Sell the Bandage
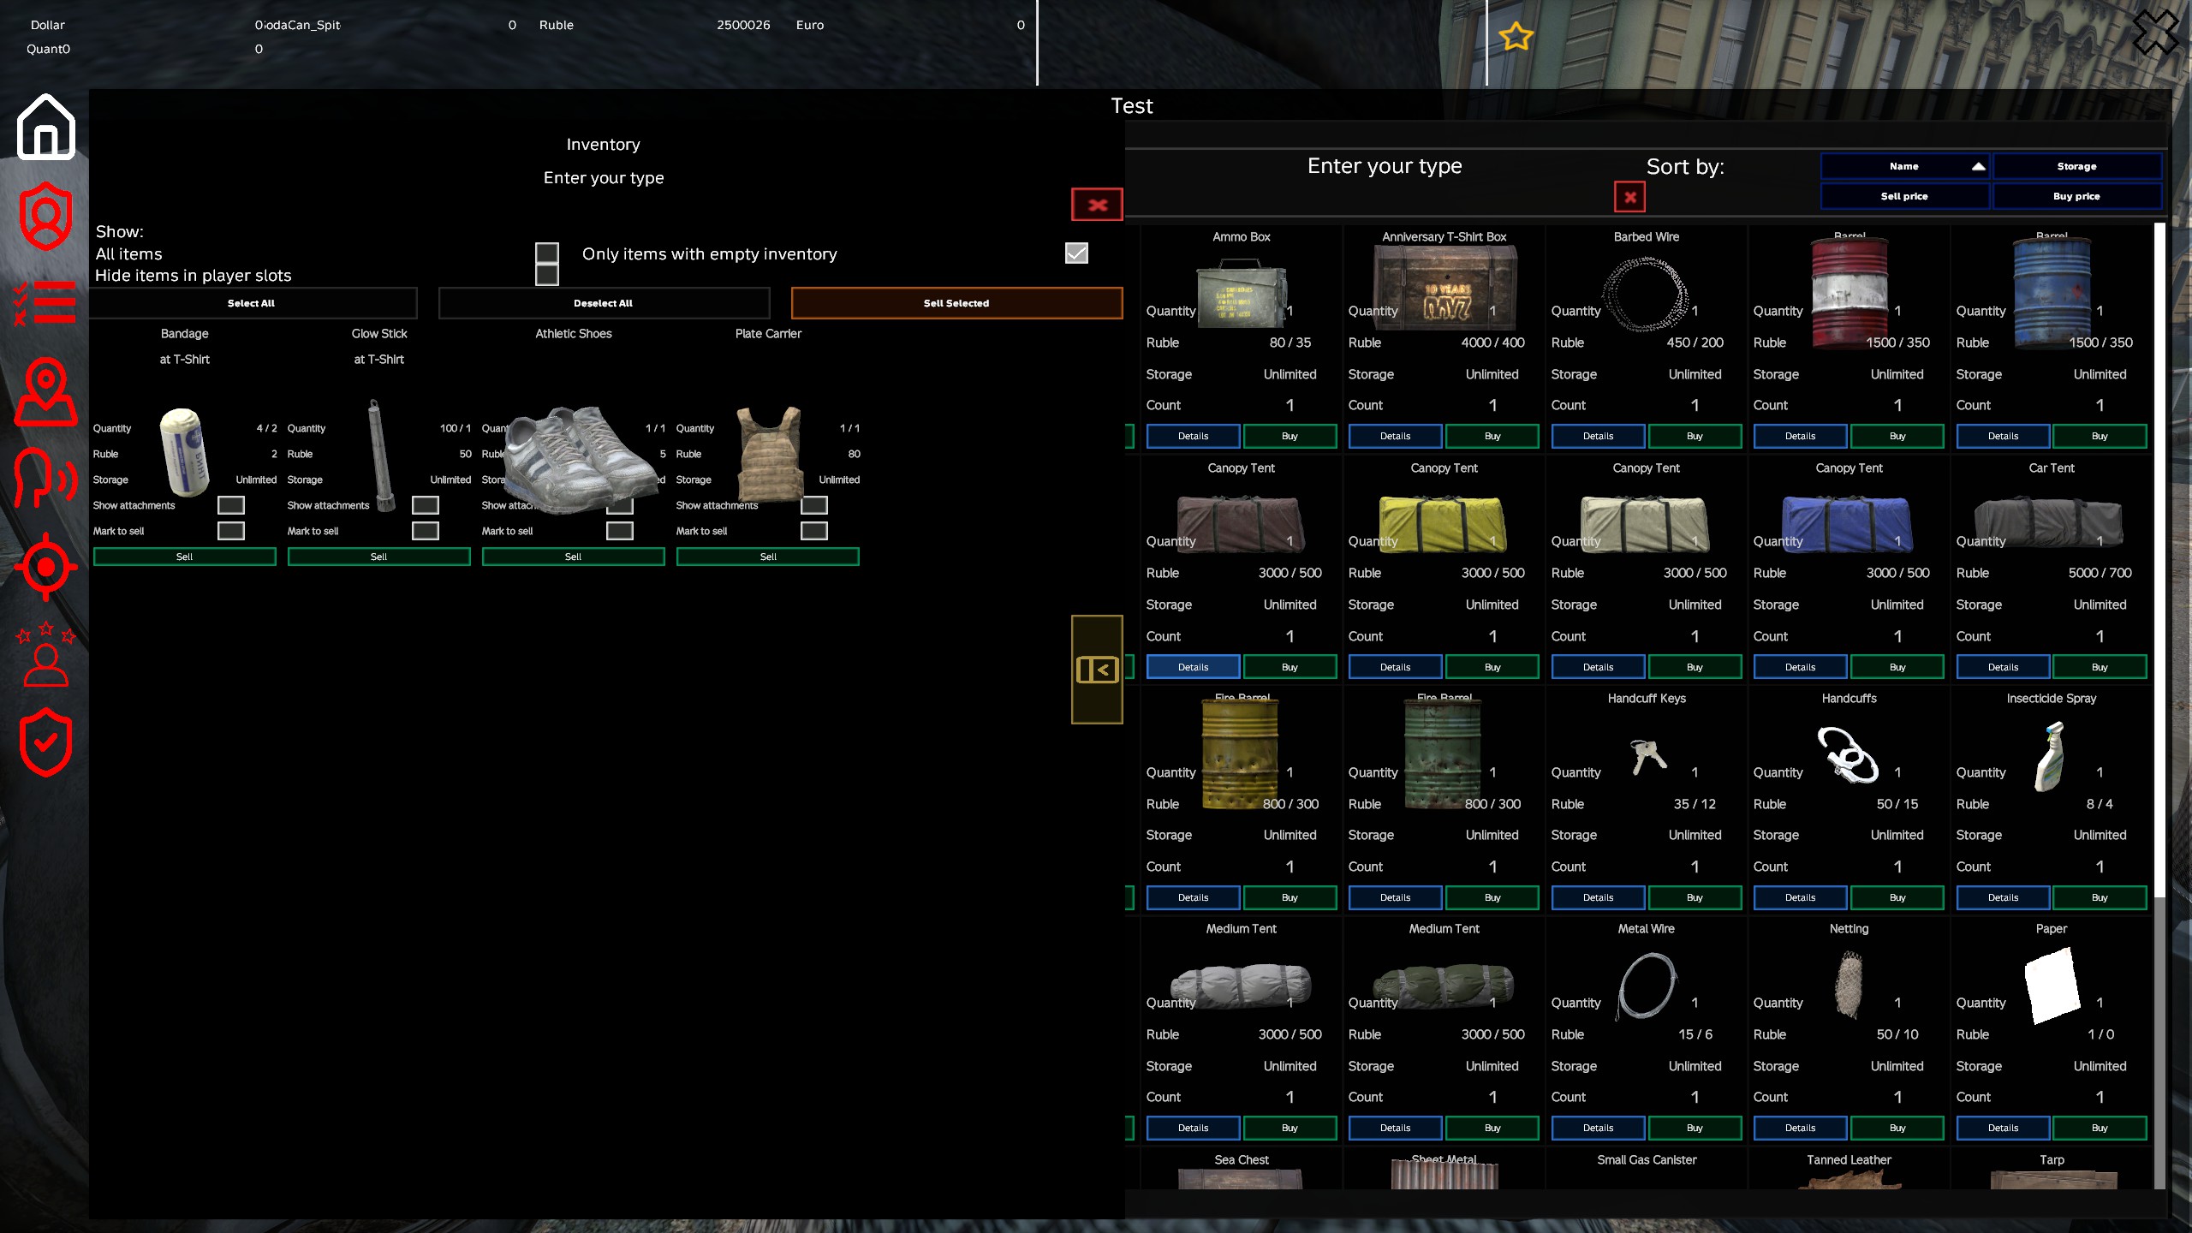 (185, 557)
